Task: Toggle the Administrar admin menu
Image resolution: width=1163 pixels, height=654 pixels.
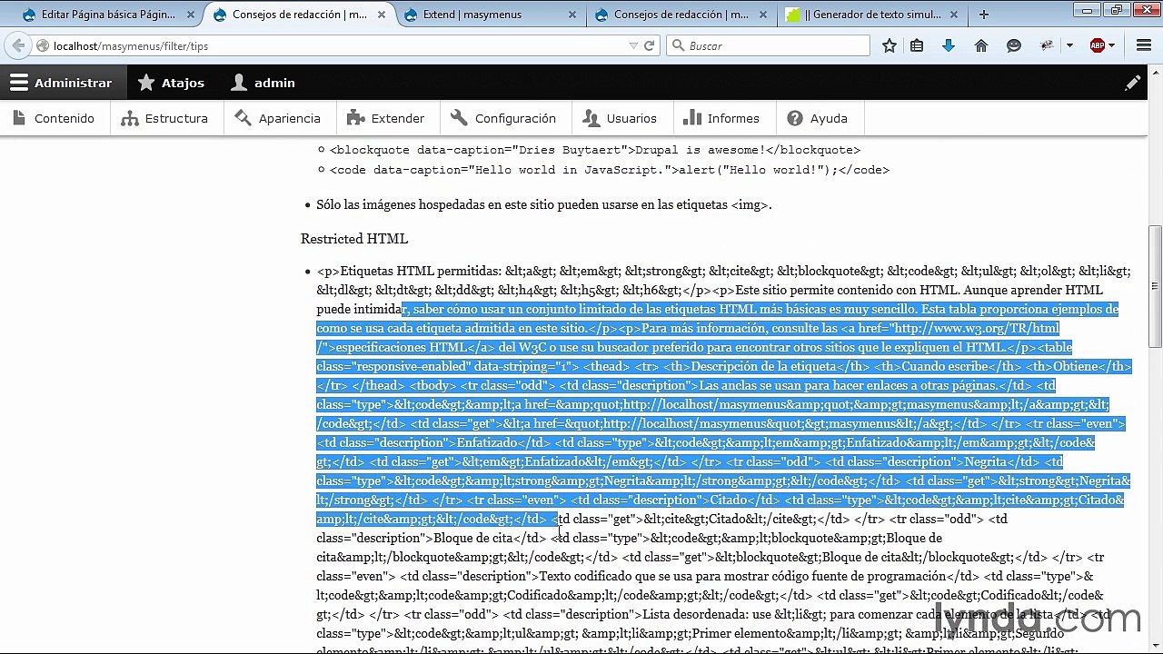Action: click(x=61, y=83)
